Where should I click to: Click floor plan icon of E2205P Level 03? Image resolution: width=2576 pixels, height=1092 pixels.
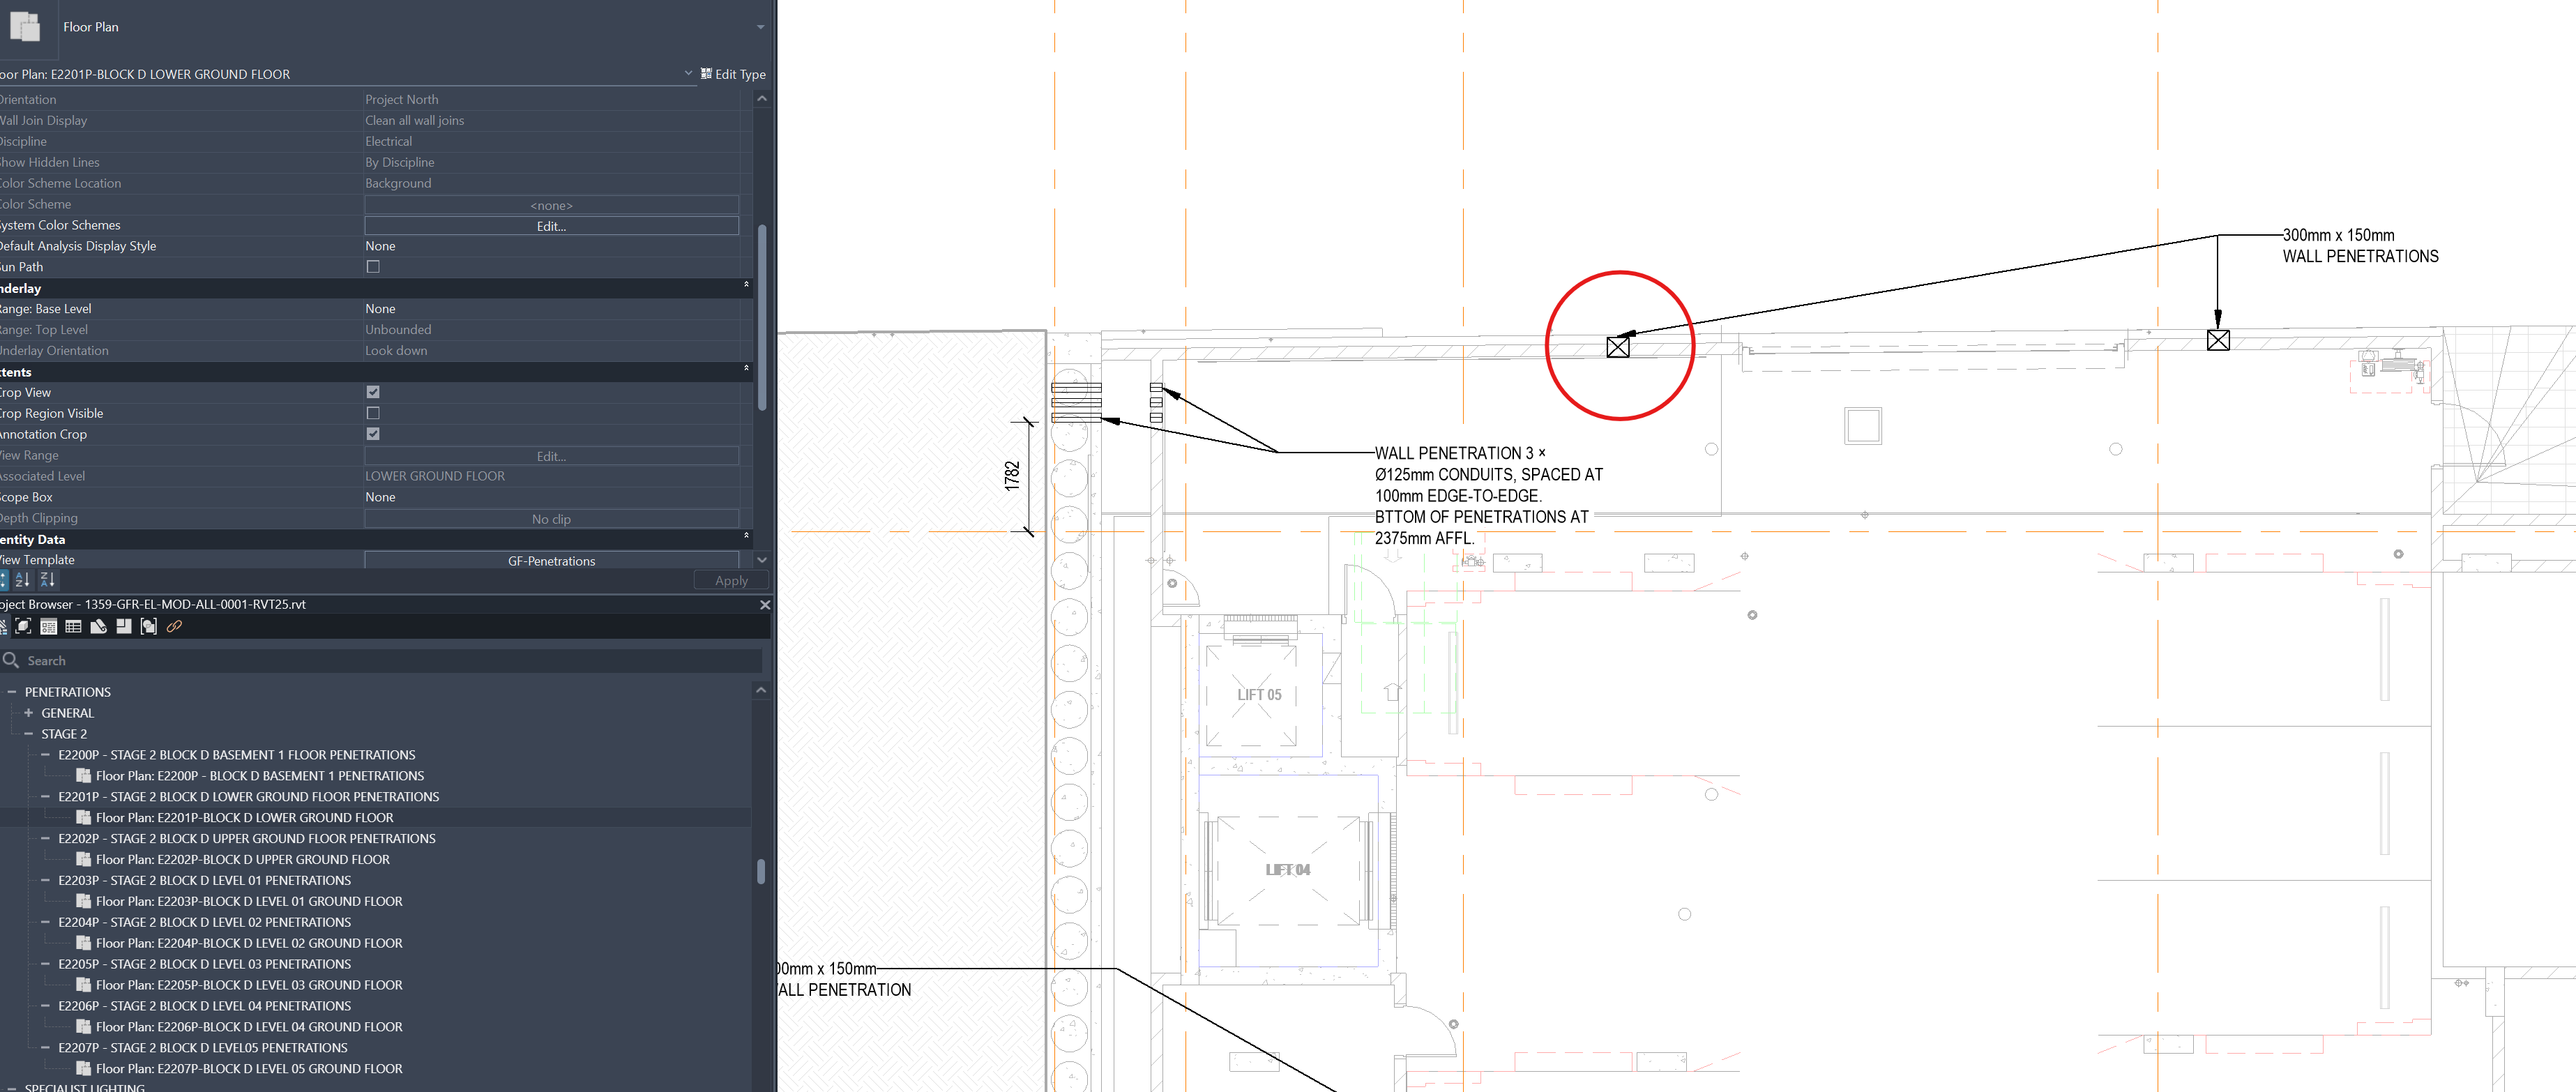84,986
